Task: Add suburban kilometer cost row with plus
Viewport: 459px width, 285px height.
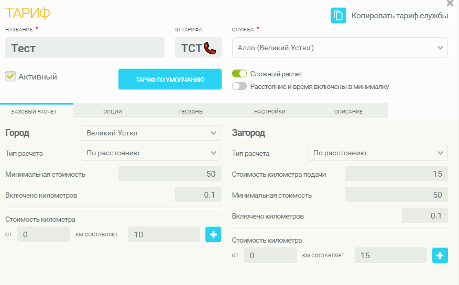Action: [440, 255]
